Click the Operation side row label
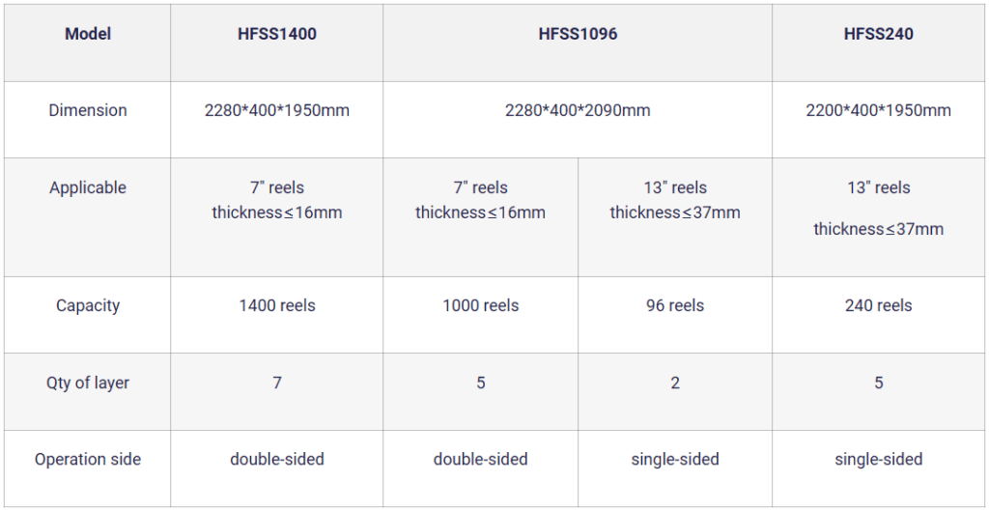The height and width of the screenshot is (511, 989). [x=88, y=459]
